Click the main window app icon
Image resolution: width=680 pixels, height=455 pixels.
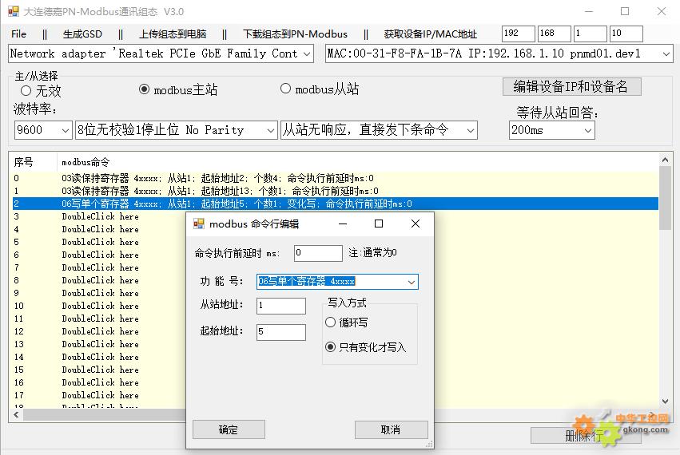[13, 11]
